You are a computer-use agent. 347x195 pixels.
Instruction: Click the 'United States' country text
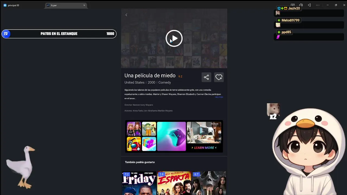[x=134, y=83]
